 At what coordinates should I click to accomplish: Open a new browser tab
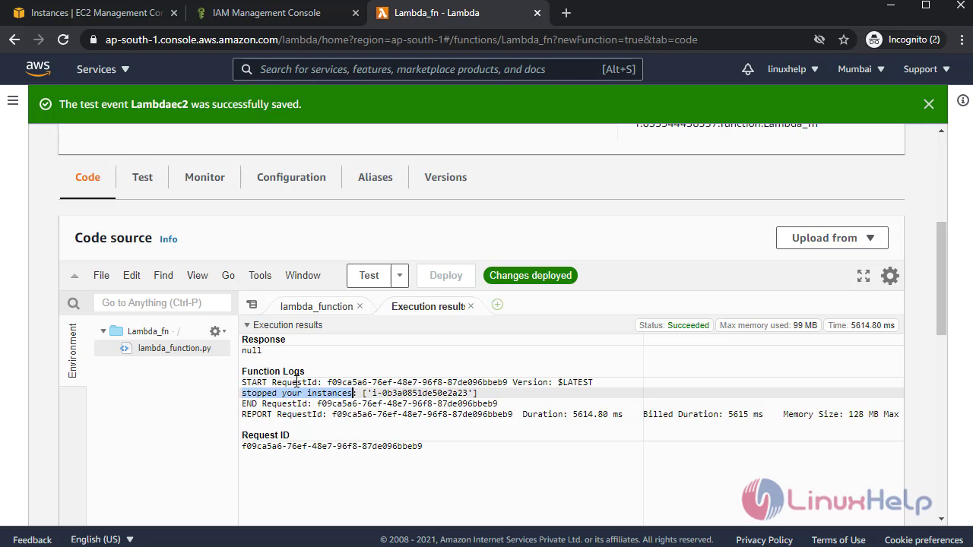click(566, 13)
